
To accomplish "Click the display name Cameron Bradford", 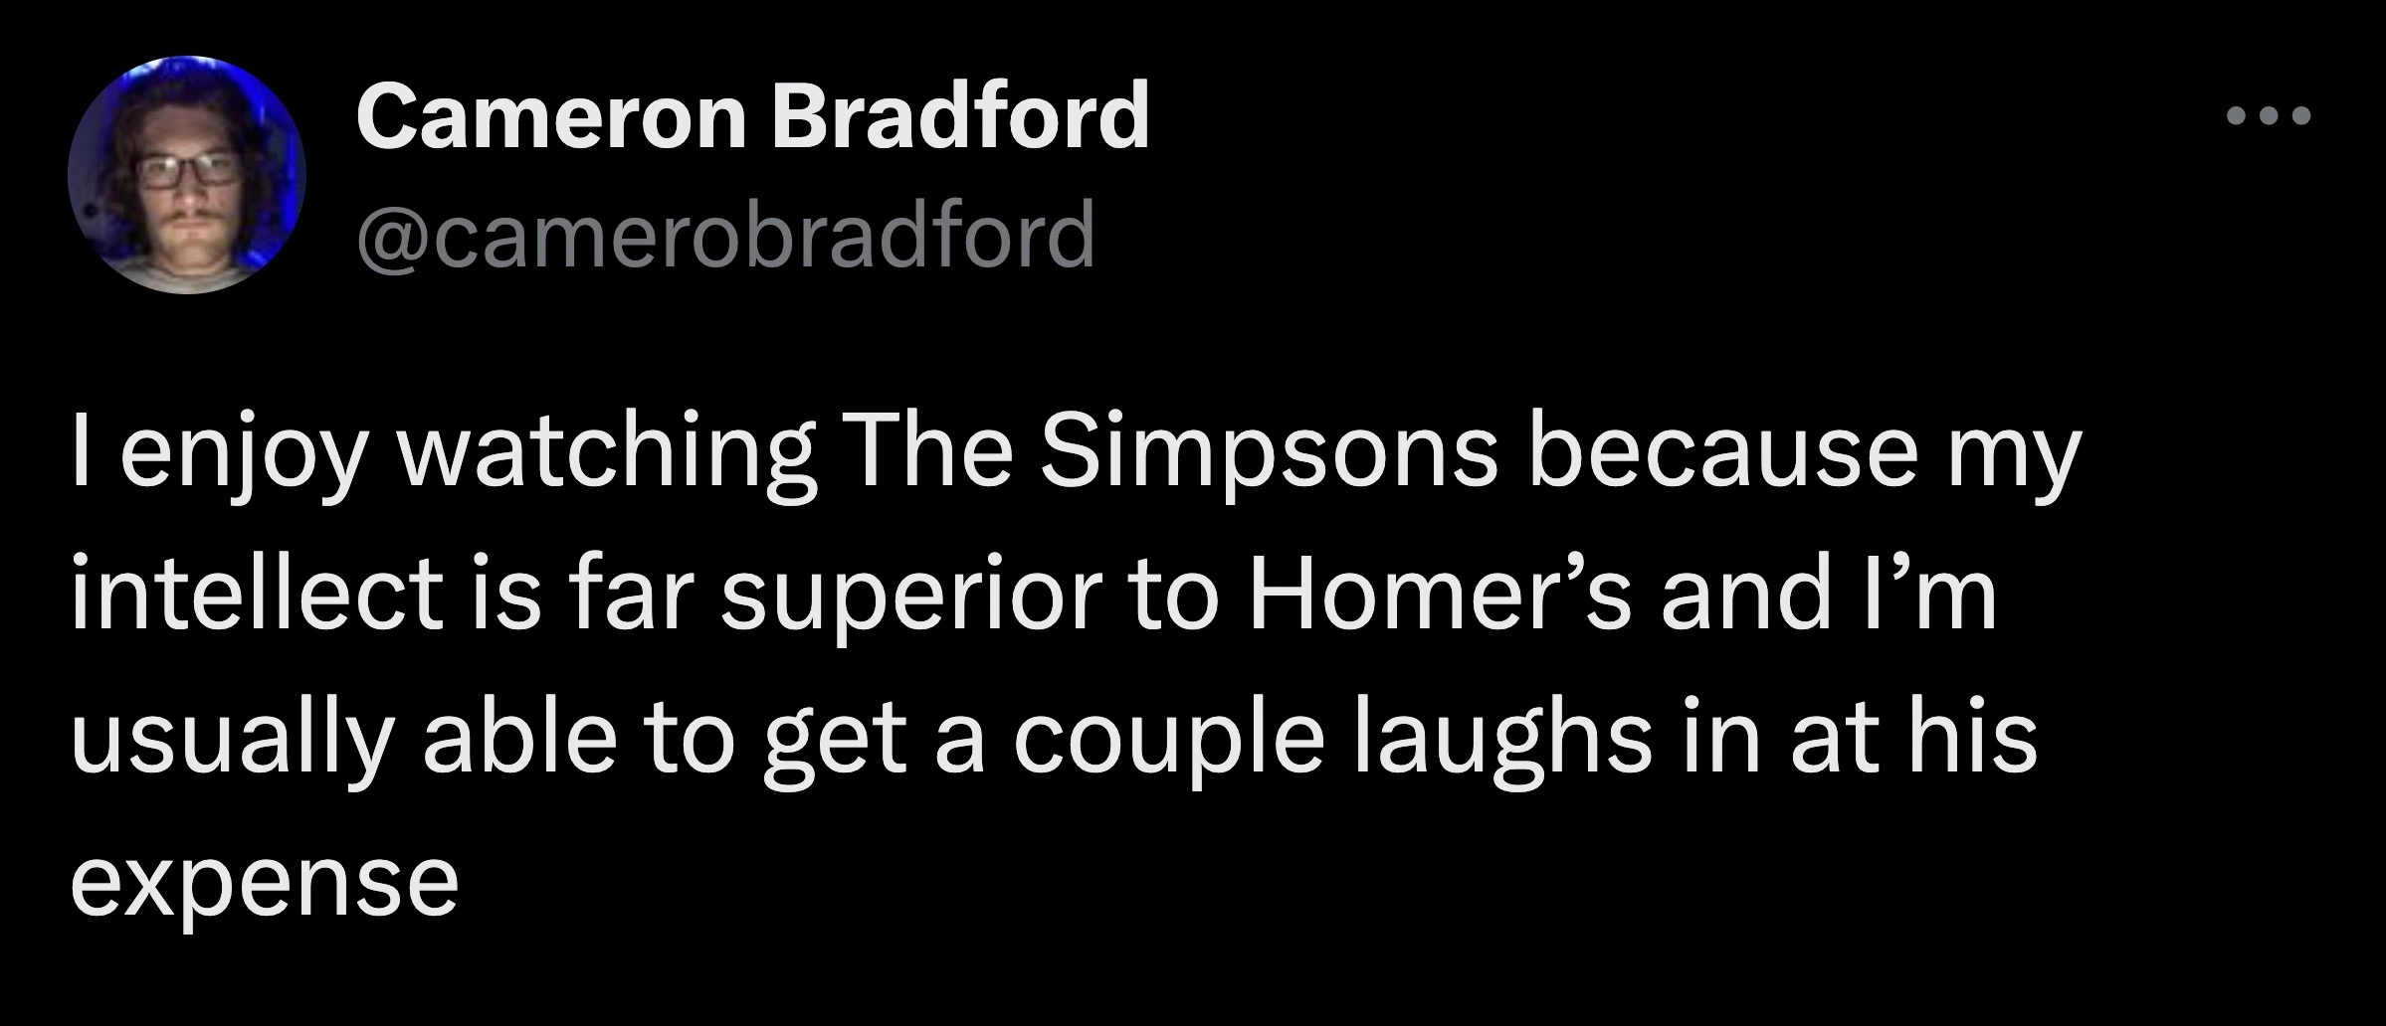I will 754,119.
